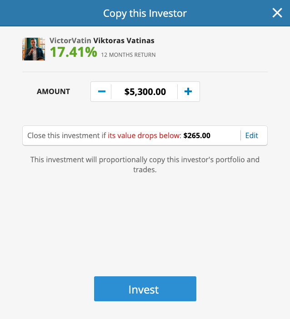Click the 12 MONTHS RETURN label

coord(128,55)
